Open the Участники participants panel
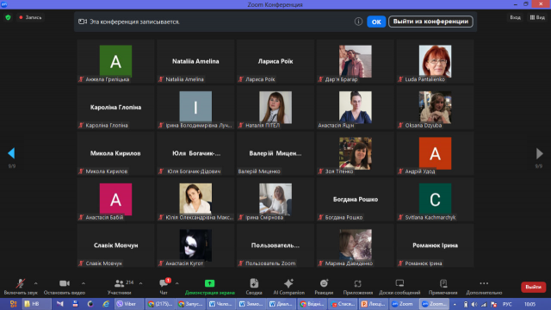This screenshot has width=551, height=310. point(120,287)
